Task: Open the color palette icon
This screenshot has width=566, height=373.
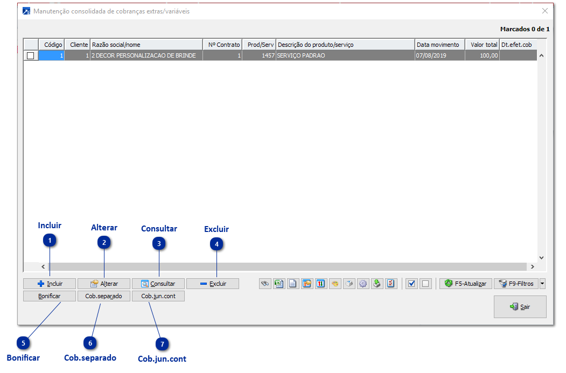Action: tap(334, 284)
